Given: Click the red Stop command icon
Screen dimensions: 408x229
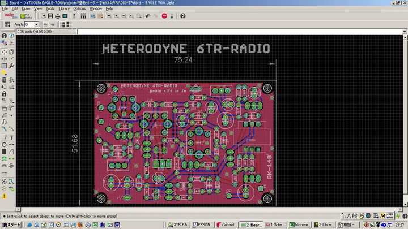Looking at the screenshot, I should [x=164, y=16].
